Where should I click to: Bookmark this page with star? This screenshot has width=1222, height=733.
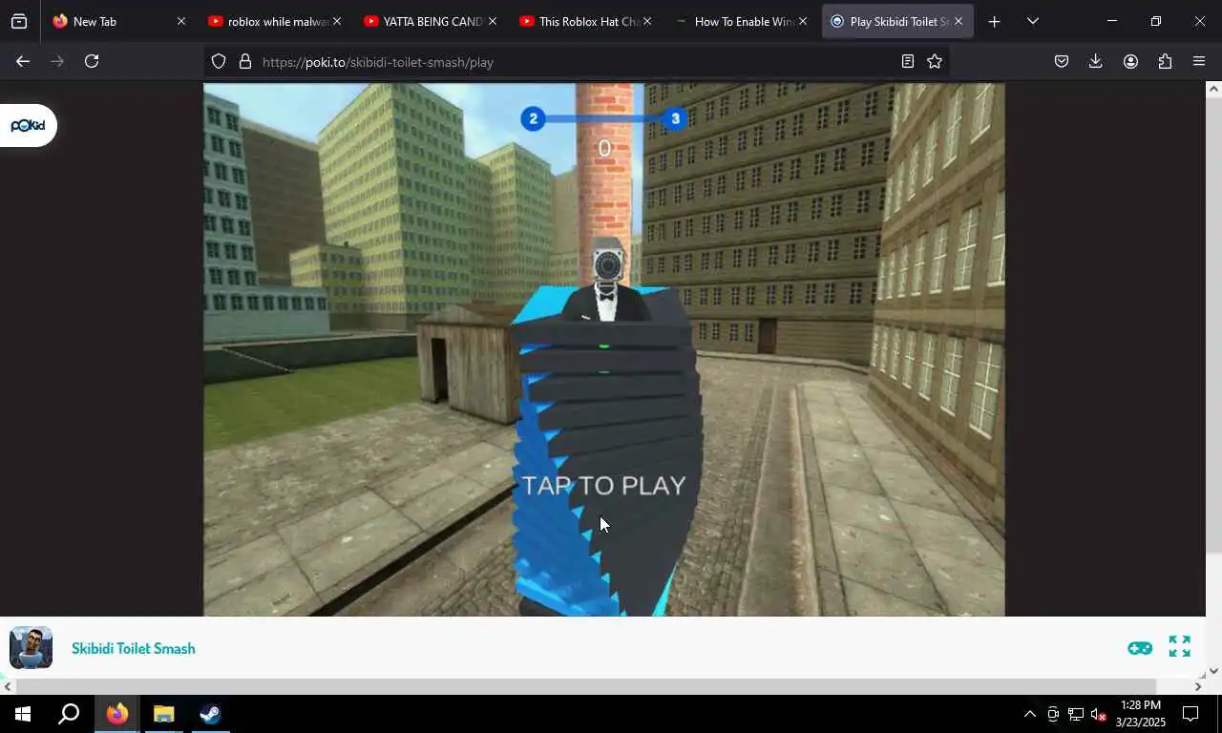(935, 61)
